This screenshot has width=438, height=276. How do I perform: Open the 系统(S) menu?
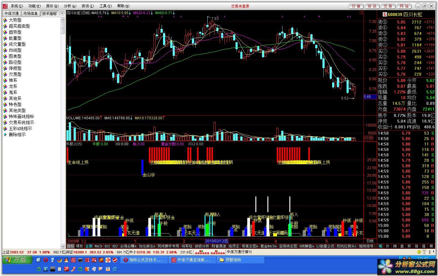point(17,6)
